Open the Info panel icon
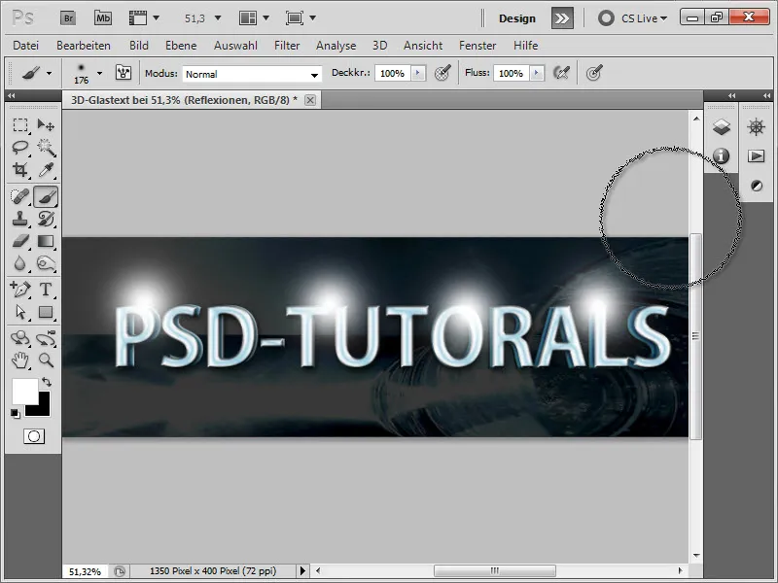Image resolution: width=778 pixels, height=583 pixels. pyautogui.click(x=721, y=156)
